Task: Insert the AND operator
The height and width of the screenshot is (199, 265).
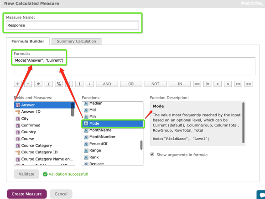Action: (107, 84)
